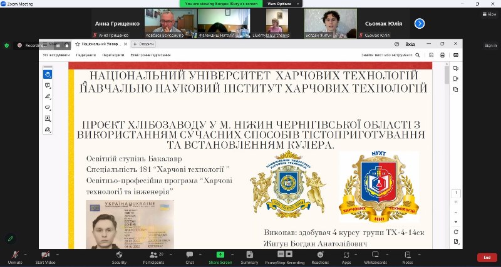Expand options arrow beside Participants
The height and width of the screenshot is (267, 501).
pyautogui.click(x=170, y=254)
